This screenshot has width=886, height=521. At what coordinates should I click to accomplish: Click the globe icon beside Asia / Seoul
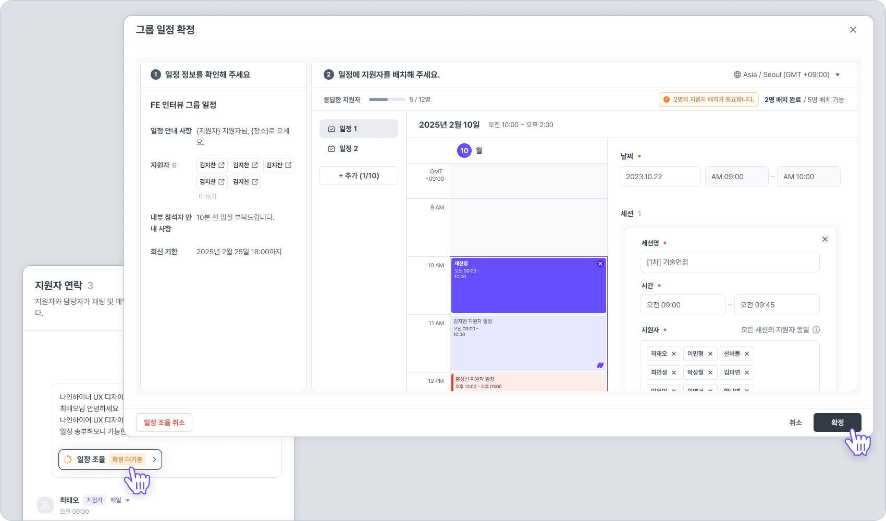pos(737,75)
